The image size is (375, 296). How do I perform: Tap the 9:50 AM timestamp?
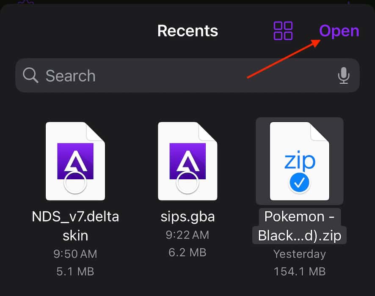click(x=75, y=254)
